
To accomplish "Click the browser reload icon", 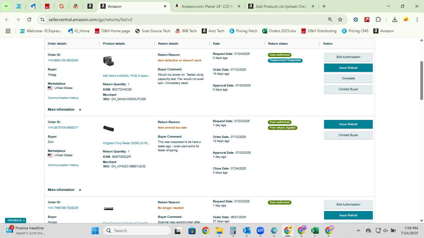I will tap(29, 20).
